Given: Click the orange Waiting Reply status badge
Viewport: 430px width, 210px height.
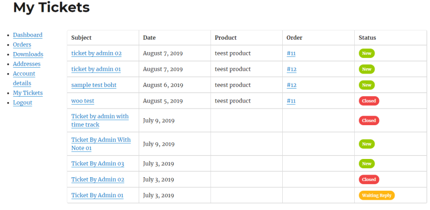Looking at the screenshot, I should tap(377, 195).
